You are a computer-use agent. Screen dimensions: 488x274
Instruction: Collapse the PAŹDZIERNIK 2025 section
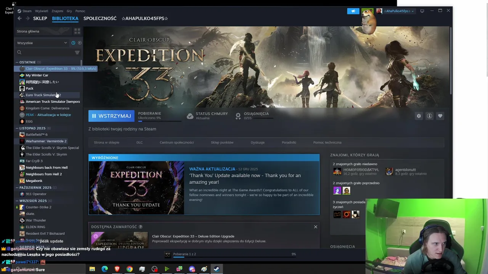pos(17,188)
